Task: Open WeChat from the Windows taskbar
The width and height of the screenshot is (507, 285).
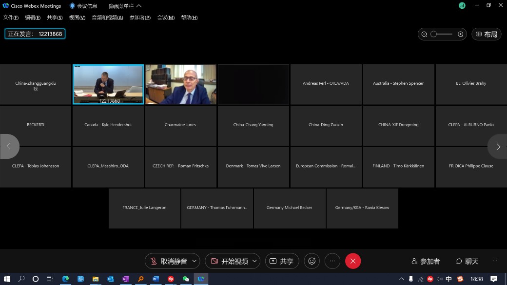Action: tap(186, 279)
